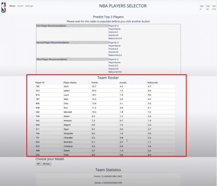Click the Player ID column header
The image size is (217, 186).
pyautogui.click(x=40, y=83)
